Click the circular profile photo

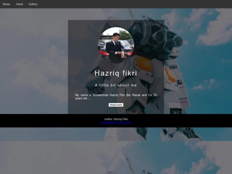pos(116,45)
